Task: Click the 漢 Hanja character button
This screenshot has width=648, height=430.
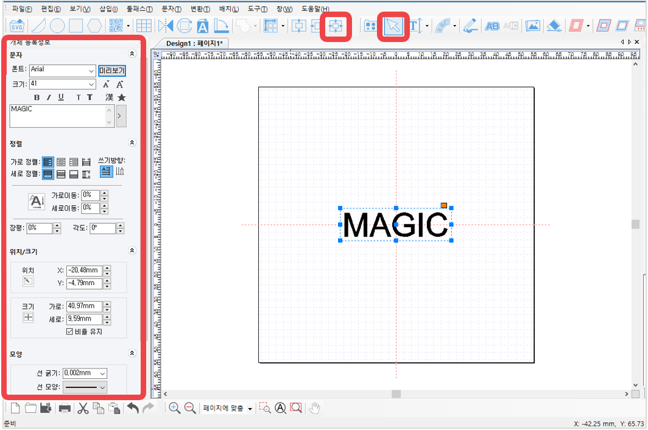Action: [109, 97]
